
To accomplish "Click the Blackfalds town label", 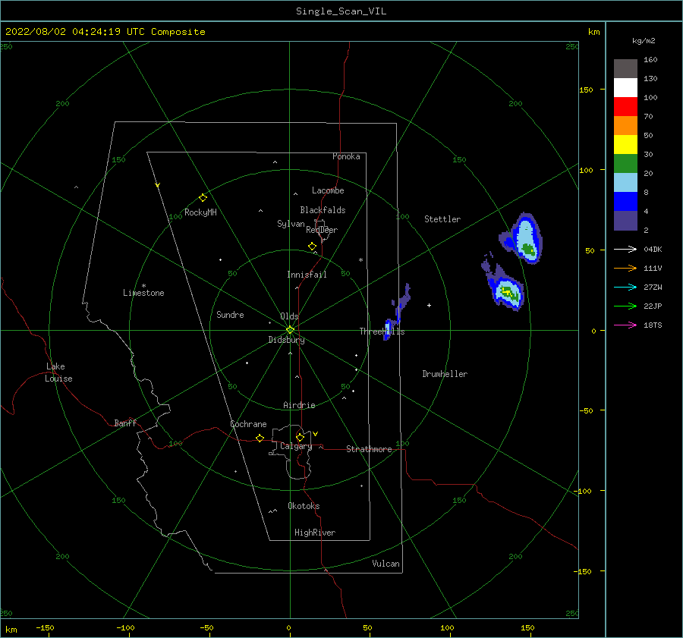I will coord(323,210).
